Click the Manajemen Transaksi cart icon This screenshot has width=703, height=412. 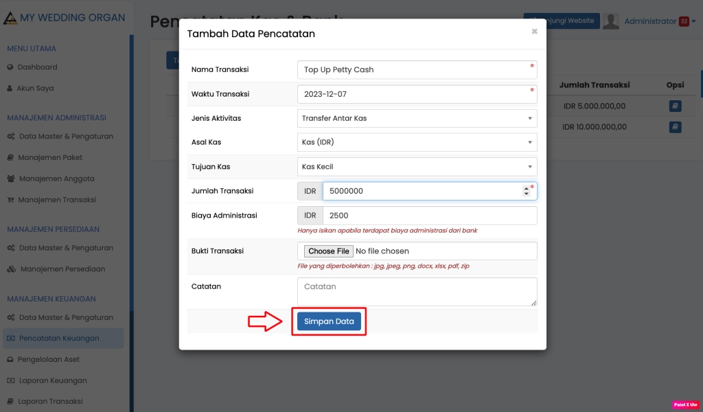coord(10,200)
